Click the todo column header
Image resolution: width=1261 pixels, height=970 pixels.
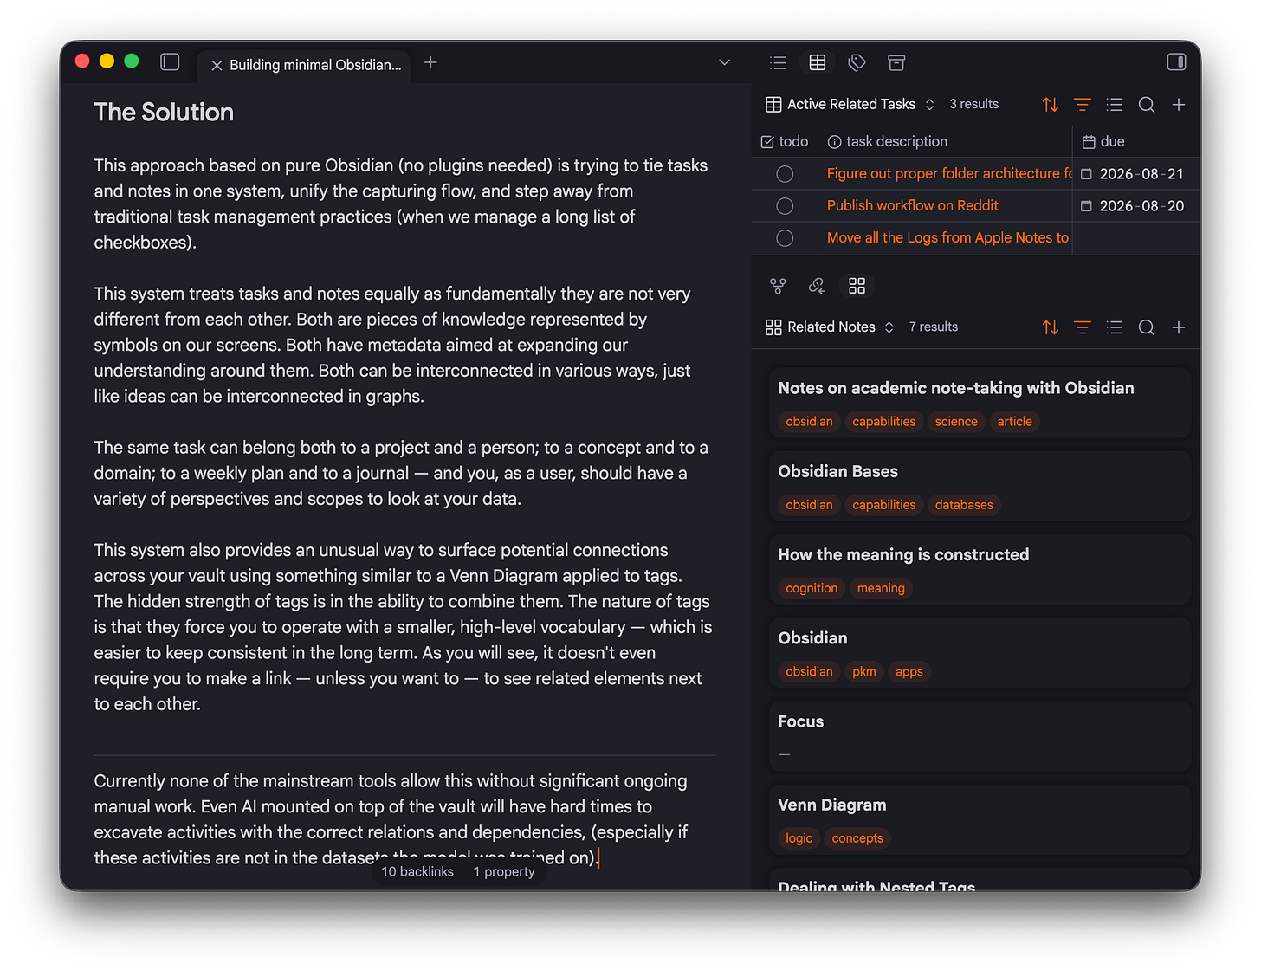click(x=785, y=141)
